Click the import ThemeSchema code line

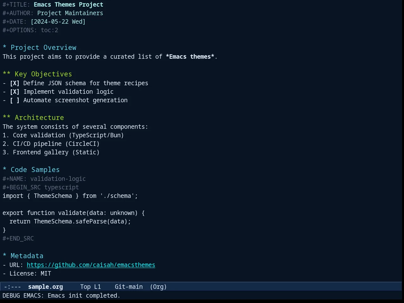70,196
